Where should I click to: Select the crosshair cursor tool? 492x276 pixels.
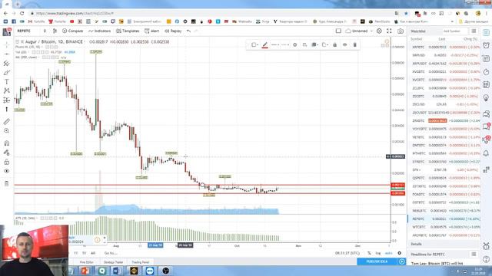click(x=7, y=45)
